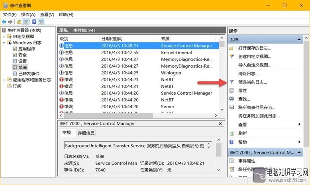The image size is (310, 185).
Task: Click the 创建自定义视图 funnel icon
Action: click(232, 56)
